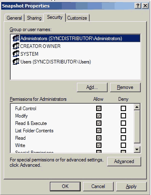Check Deny box for Modify
Image resolution: width=151 pixels, height=195 pixels.
point(123,116)
